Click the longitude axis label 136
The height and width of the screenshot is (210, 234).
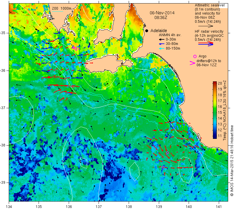(x=69, y=207)
